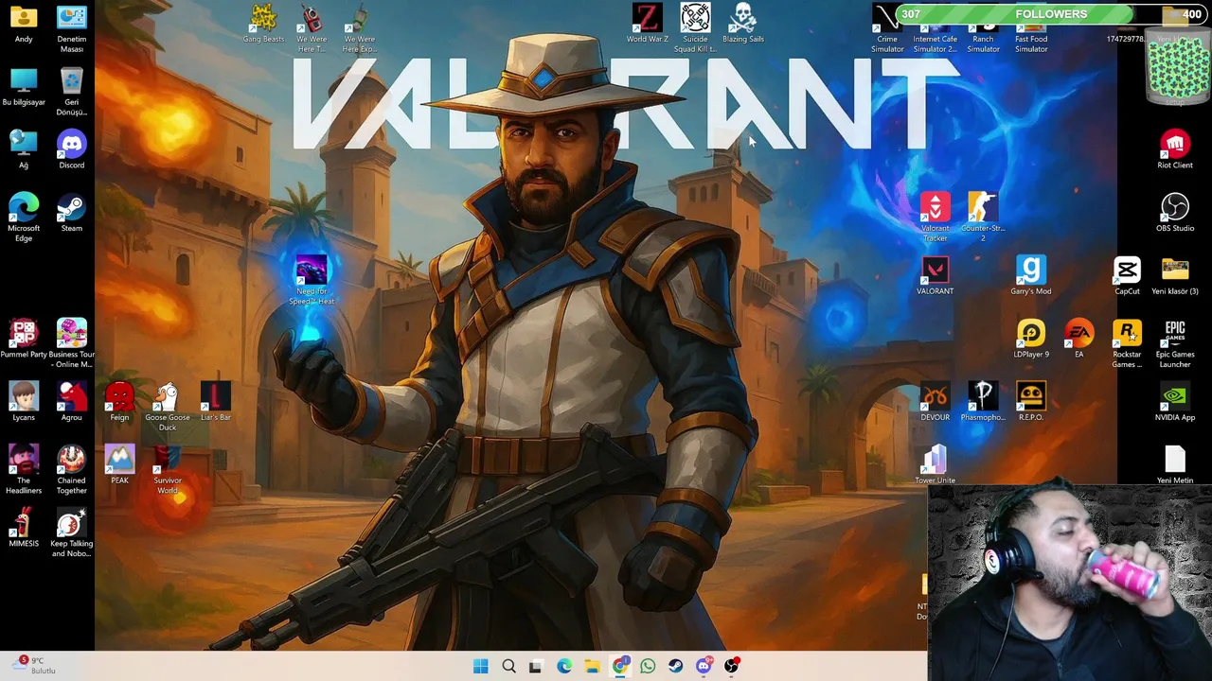Launch Valorant Tracker from the desktop
The width and height of the screenshot is (1212, 681).
[935, 217]
